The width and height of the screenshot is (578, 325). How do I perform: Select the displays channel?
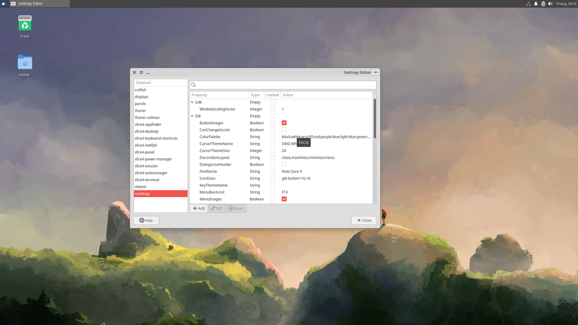click(x=161, y=97)
